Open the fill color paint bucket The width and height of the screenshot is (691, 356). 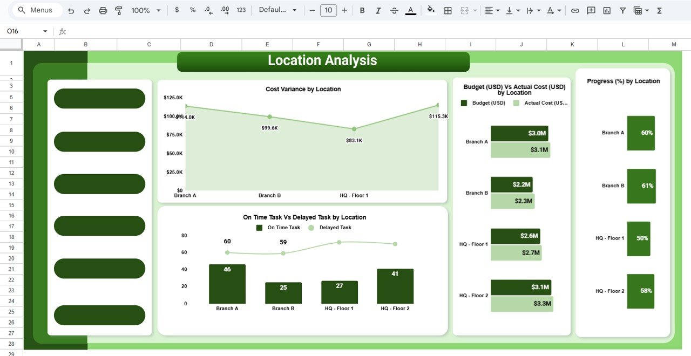pos(431,10)
